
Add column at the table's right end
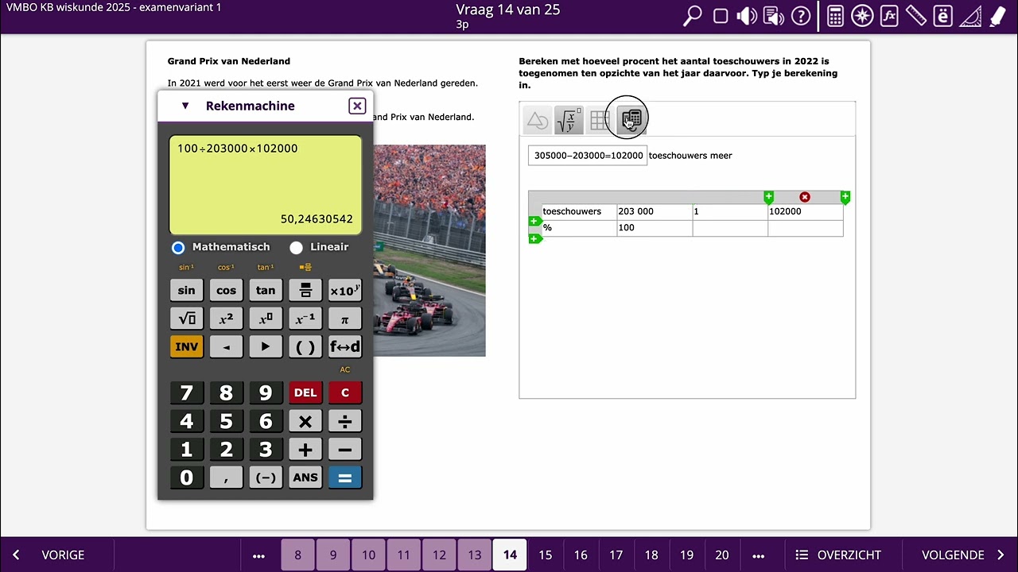click(x=845, y=197)
